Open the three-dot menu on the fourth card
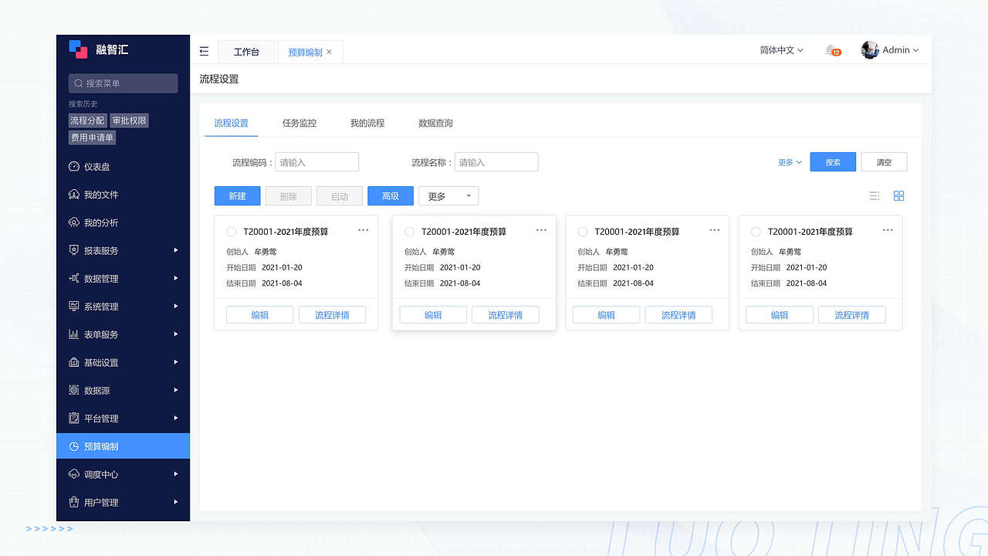 coord(888,230)
